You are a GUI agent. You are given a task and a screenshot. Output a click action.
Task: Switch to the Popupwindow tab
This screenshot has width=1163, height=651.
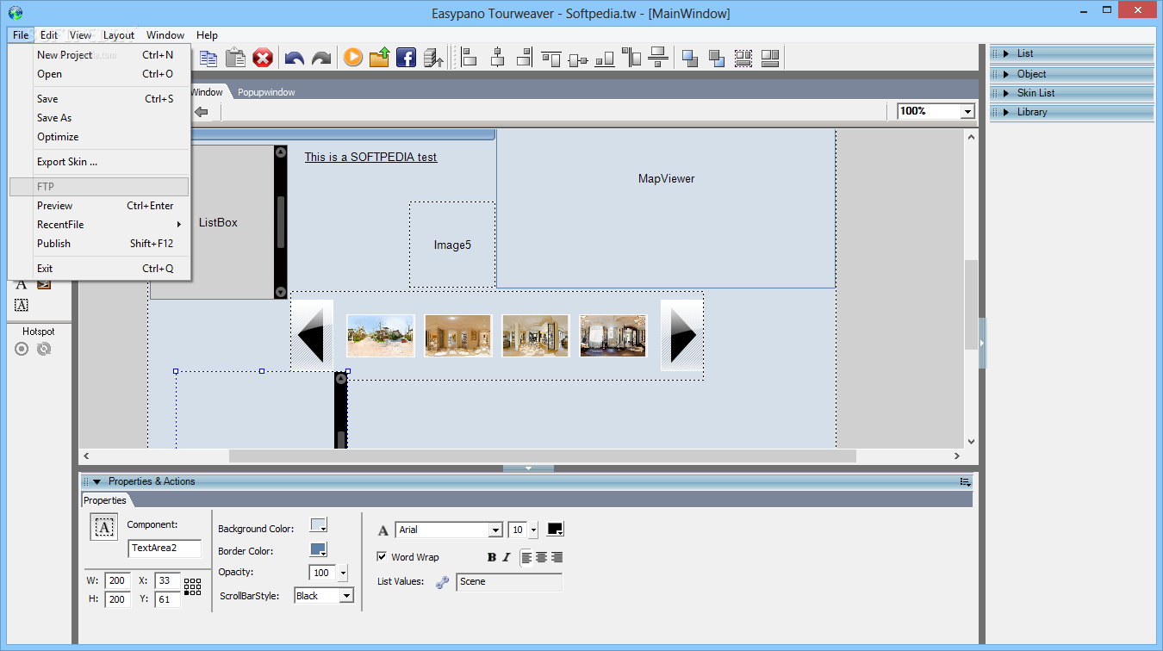266,92
